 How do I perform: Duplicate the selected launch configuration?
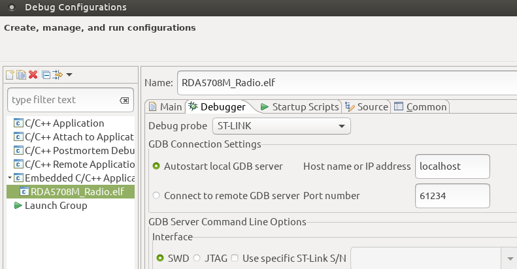tap(21, 75)
